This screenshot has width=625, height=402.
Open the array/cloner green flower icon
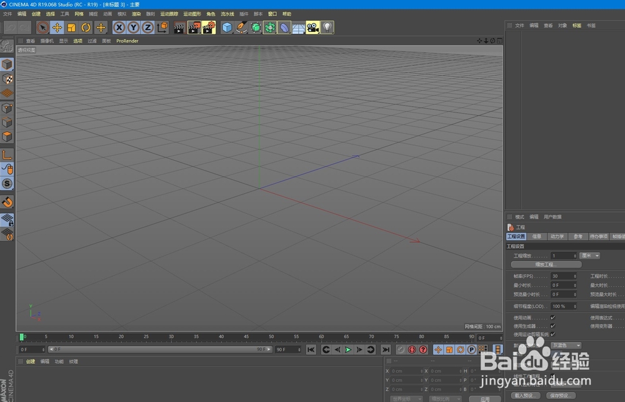pos(270,28)
